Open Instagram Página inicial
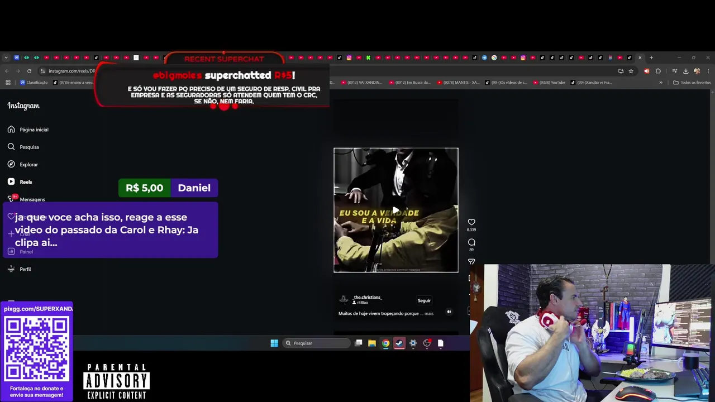This screenshot has height=402, width=715. click(28, 130)
